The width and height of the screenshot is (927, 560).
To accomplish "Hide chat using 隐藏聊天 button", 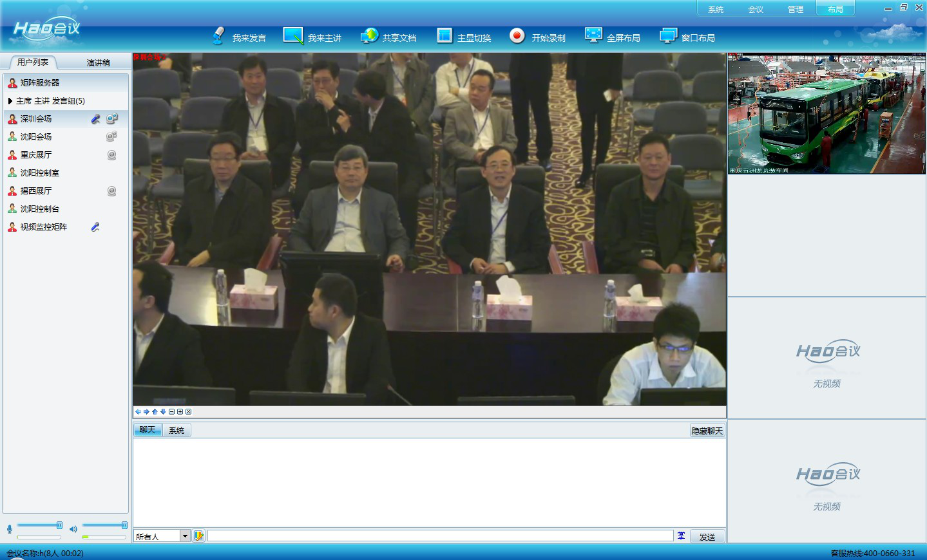I will 707,431.
